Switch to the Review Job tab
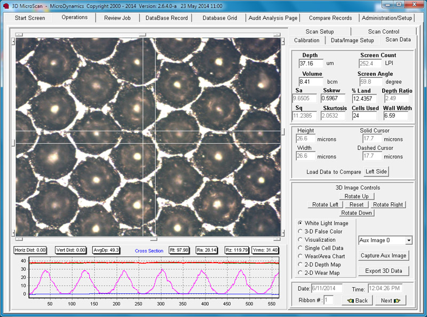The width and height of the screenshot is (427, 317). pos(116,18)
